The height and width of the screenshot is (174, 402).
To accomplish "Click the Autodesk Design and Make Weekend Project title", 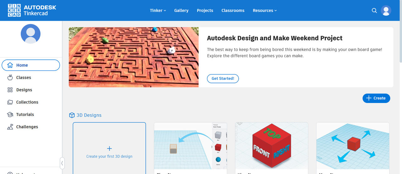I will [275, 38].
